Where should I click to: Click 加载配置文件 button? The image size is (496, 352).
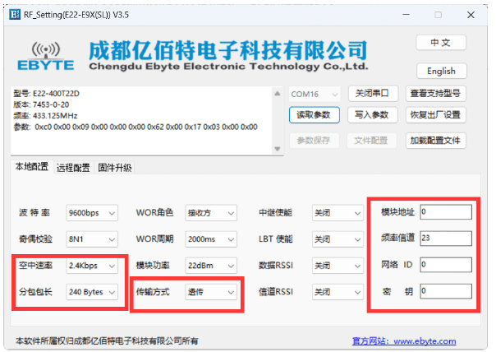point(435,141)
